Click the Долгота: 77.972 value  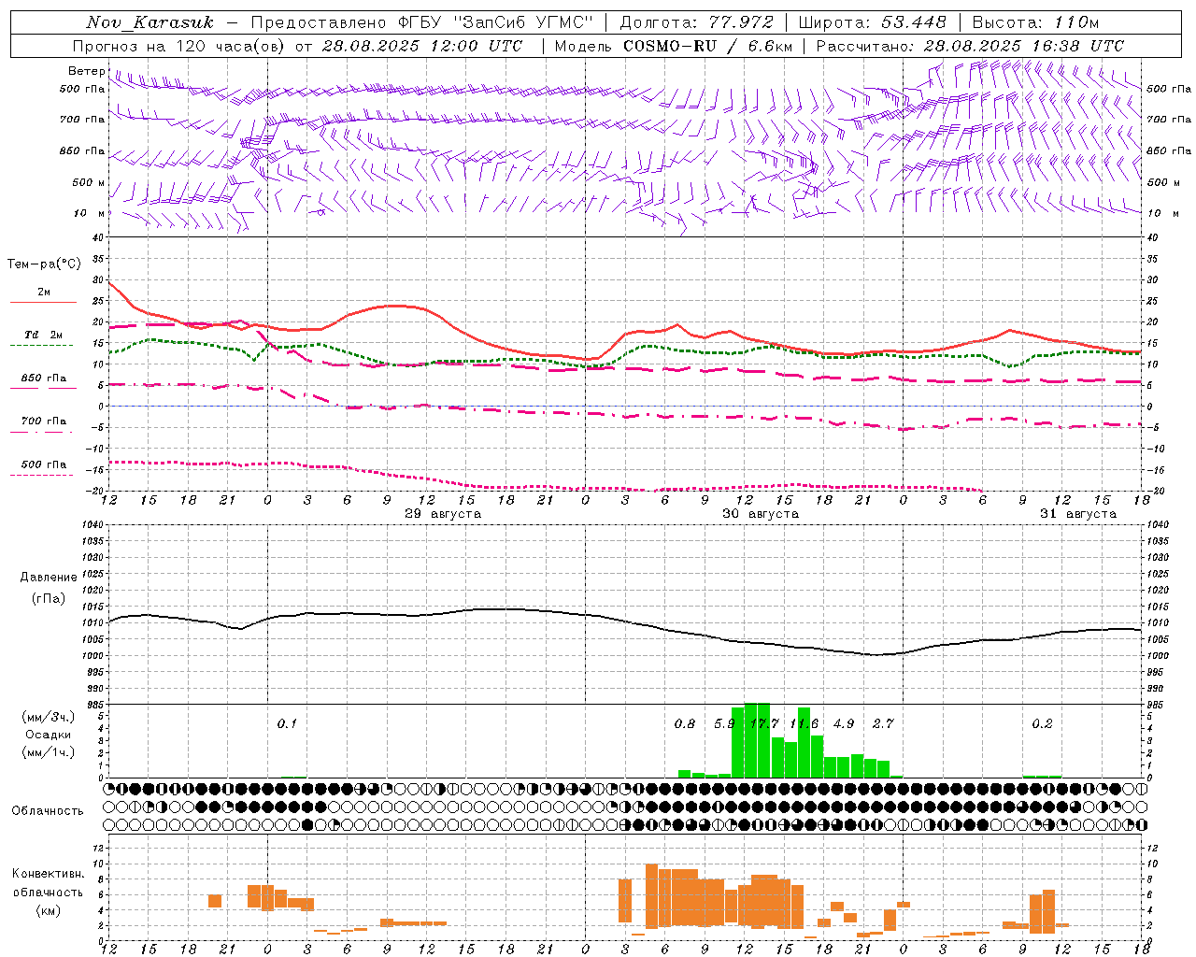[x=697, y=22]
